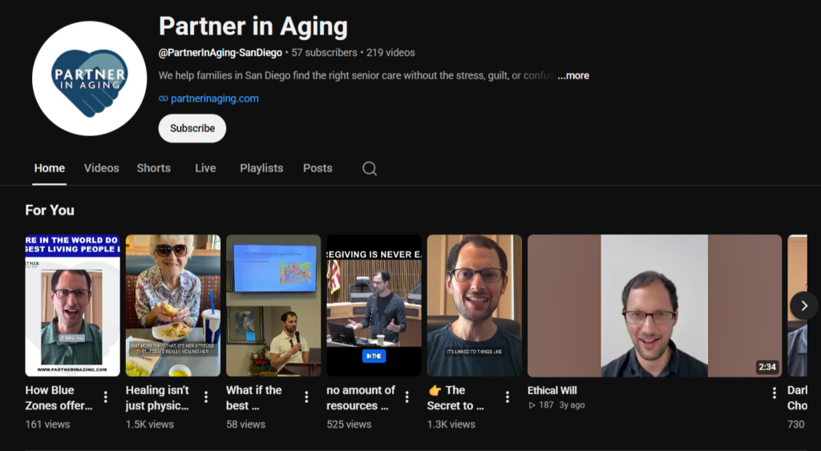Click the '58 views' text

click(x=245, y=425)
